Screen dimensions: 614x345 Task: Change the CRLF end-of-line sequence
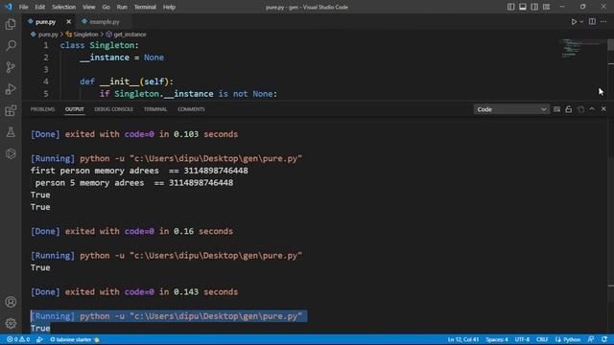tap(542, 339)
